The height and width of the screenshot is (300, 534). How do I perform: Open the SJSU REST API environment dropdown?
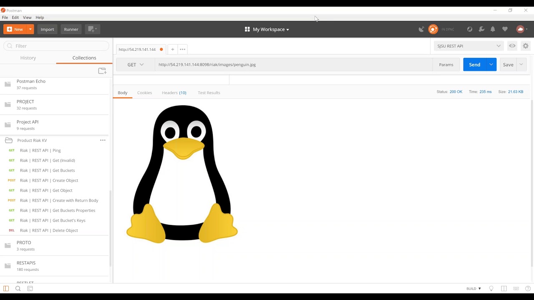tap(469, 46)
